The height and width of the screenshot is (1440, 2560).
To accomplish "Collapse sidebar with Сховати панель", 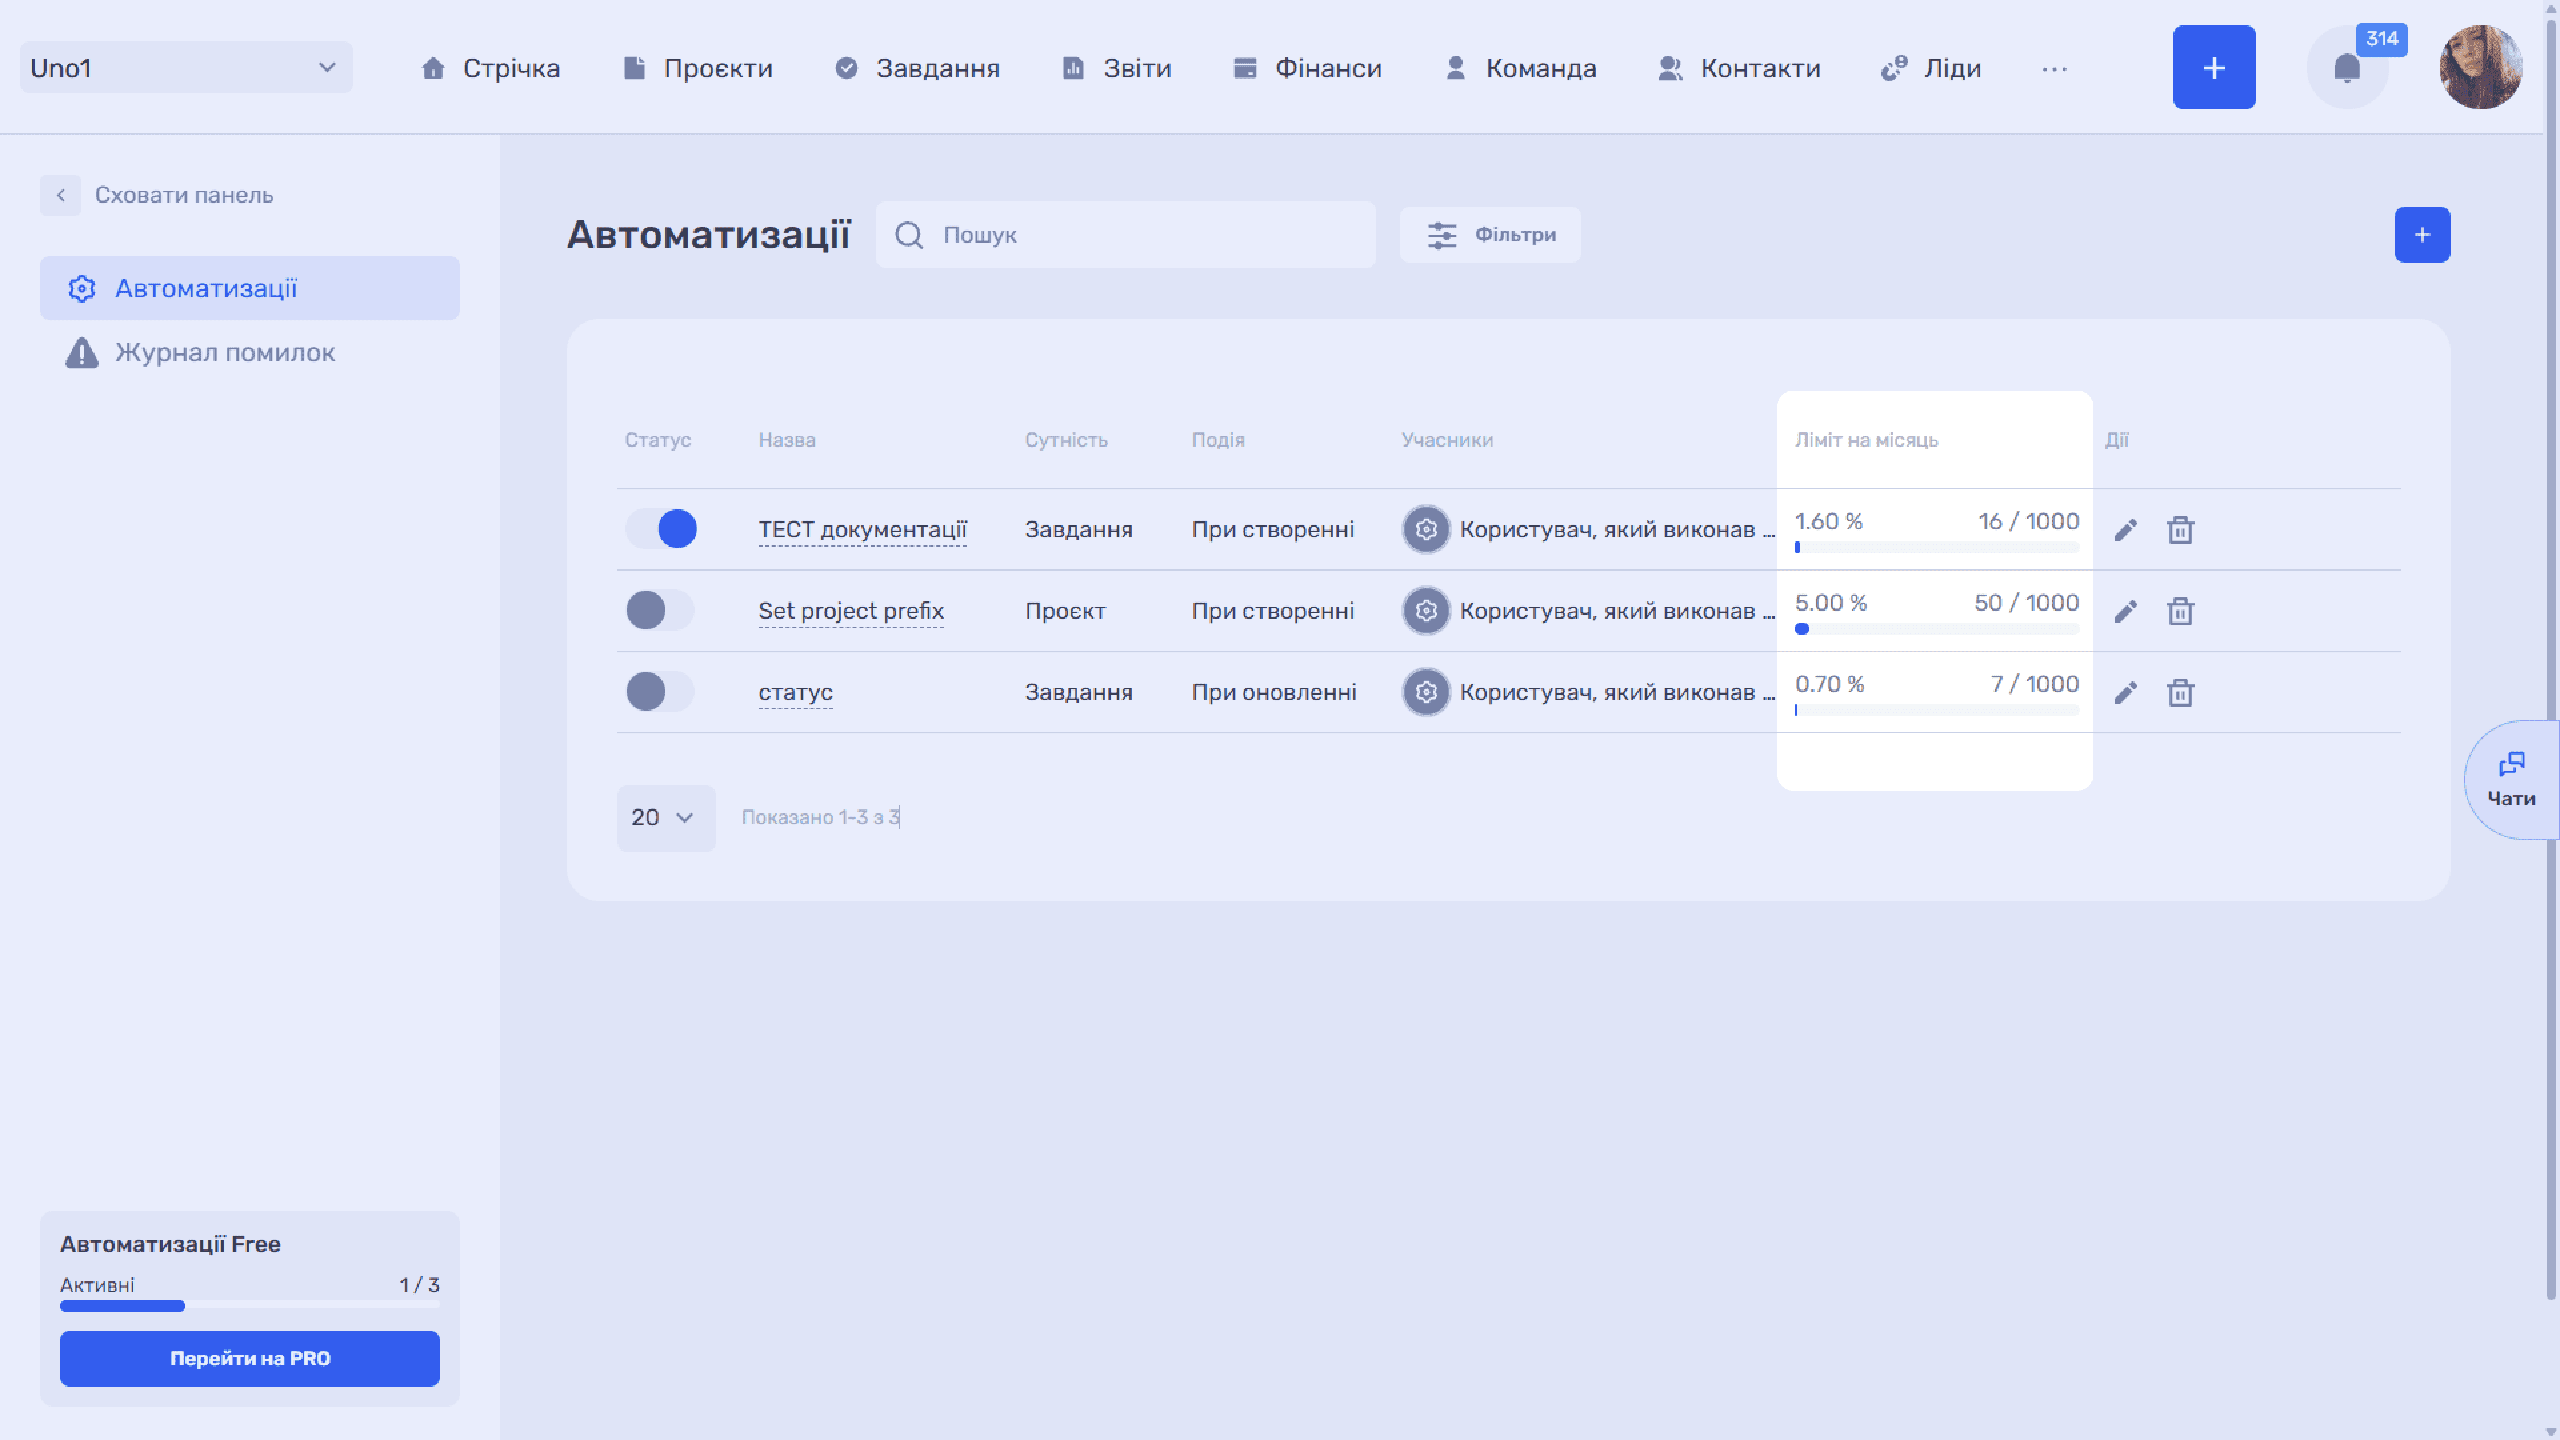I will point(157,195).
